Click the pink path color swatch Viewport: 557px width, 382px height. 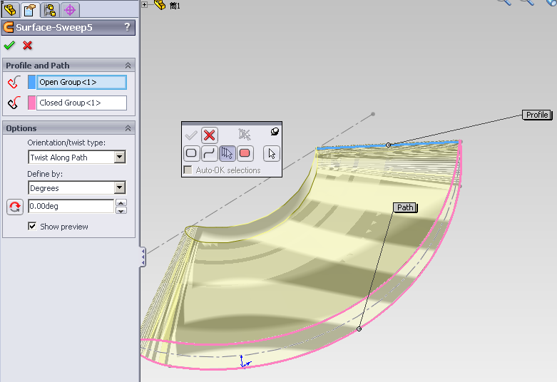point(31,103)
